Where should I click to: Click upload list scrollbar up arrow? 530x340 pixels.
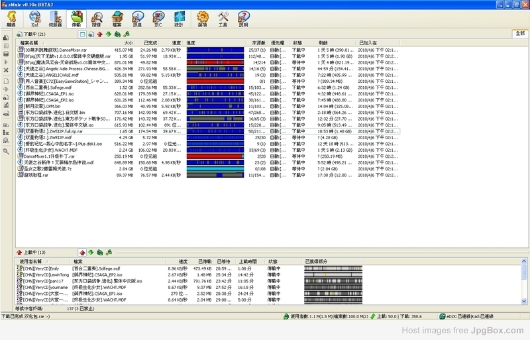coord(524,261)
